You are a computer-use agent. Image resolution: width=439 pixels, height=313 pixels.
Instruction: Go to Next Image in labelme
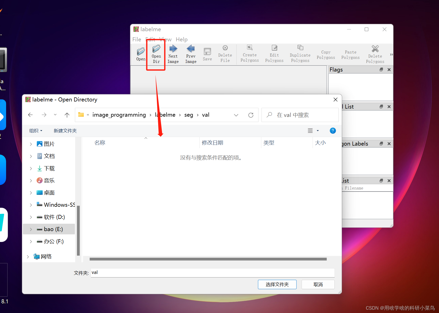click(173, 54)
